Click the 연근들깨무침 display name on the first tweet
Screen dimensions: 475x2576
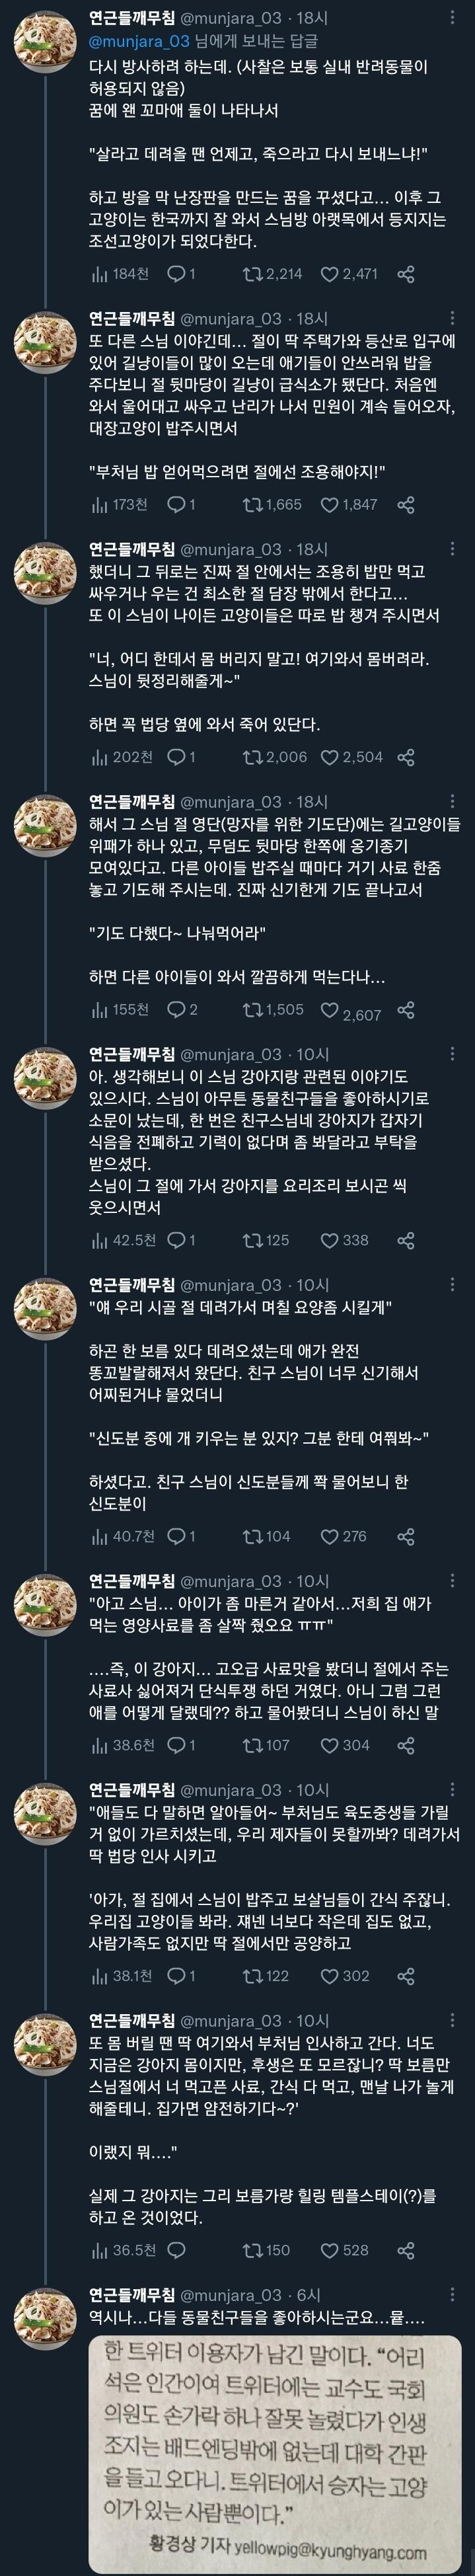pos(131,19)
